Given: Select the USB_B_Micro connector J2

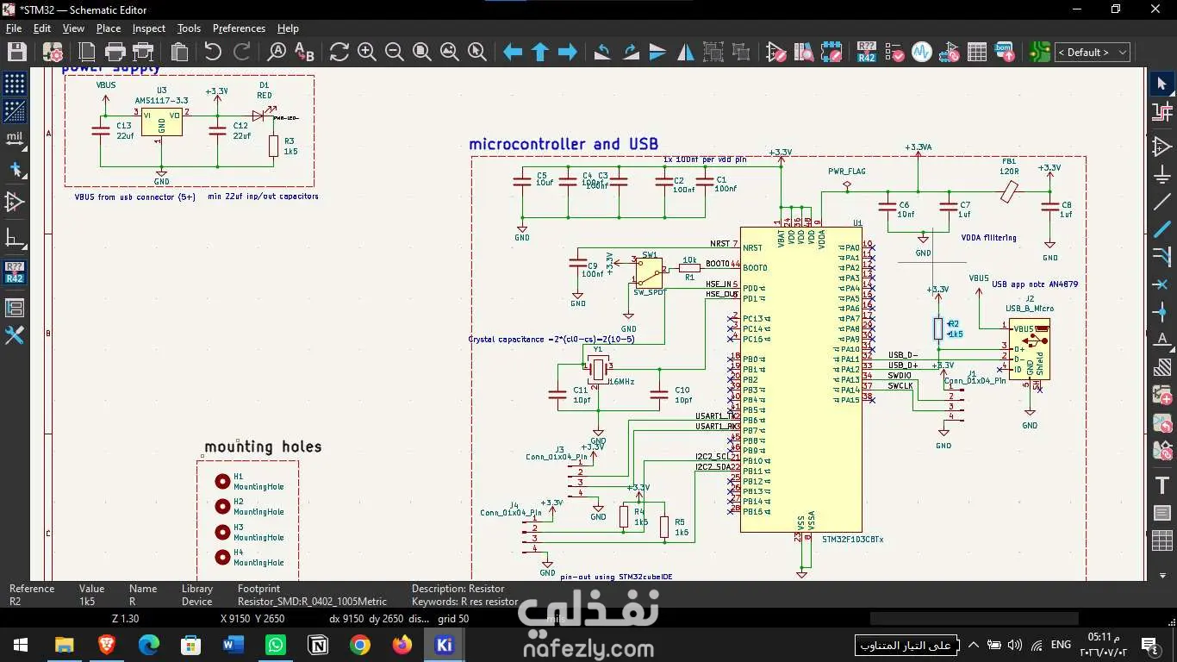Looking at the screenshot, I should coord(1030,349).
